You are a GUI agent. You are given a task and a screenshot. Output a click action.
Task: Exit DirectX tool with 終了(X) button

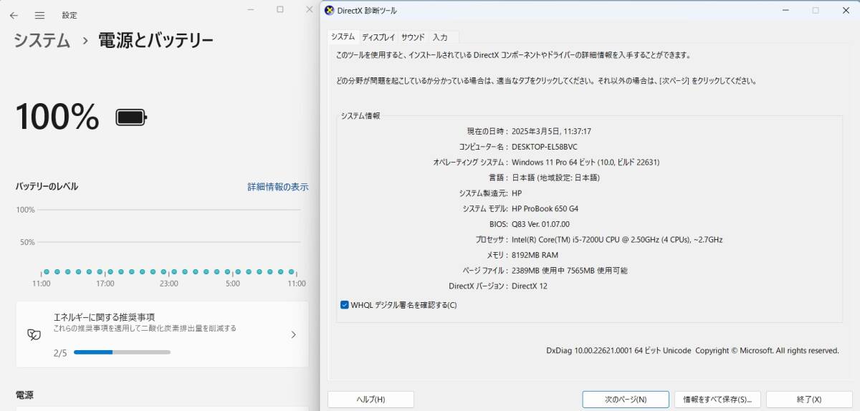point(808,400)
